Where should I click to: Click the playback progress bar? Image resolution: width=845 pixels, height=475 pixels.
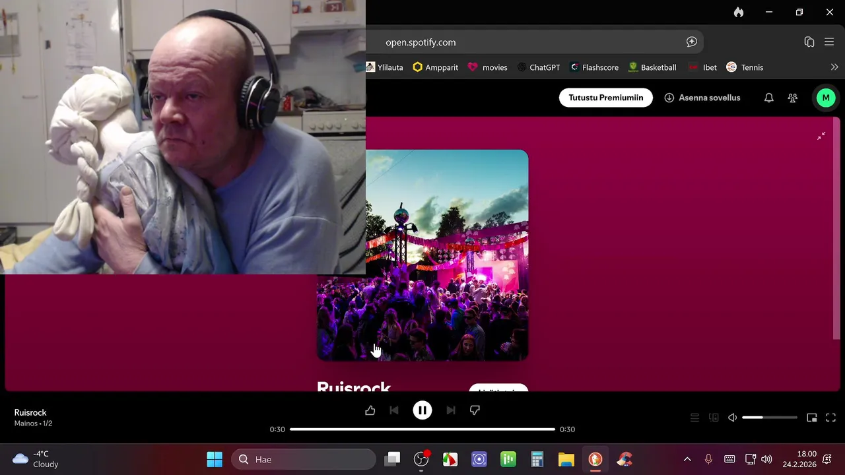click(422, 429)
